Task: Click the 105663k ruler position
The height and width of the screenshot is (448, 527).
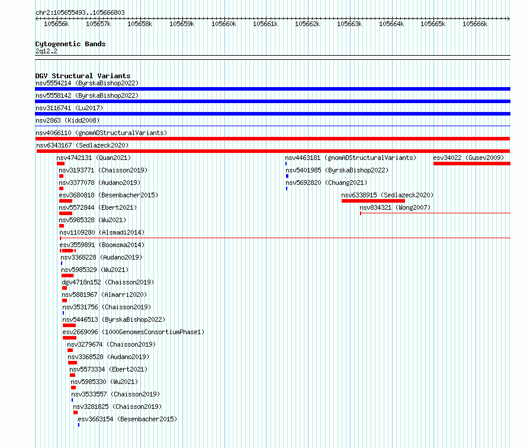Action: coord(349,24)
